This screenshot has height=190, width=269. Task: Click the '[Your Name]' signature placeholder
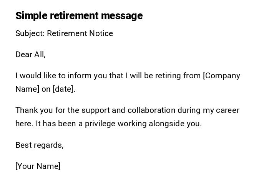38,166
